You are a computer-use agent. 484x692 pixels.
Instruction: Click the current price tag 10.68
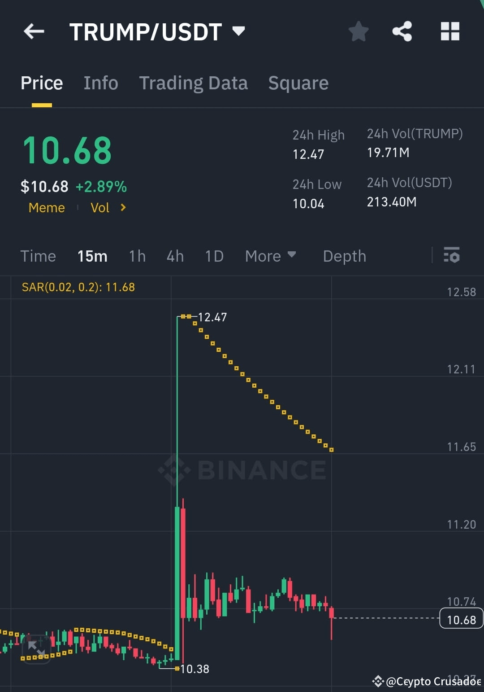[x=461, y=619]
